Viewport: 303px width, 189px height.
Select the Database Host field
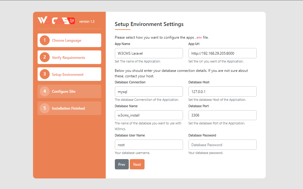tap(222, 91)
